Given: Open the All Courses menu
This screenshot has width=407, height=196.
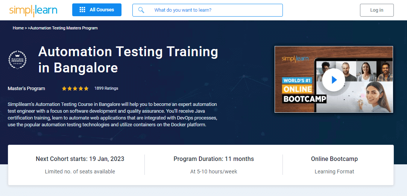Looking at the screenshot, I should point(97,10).
